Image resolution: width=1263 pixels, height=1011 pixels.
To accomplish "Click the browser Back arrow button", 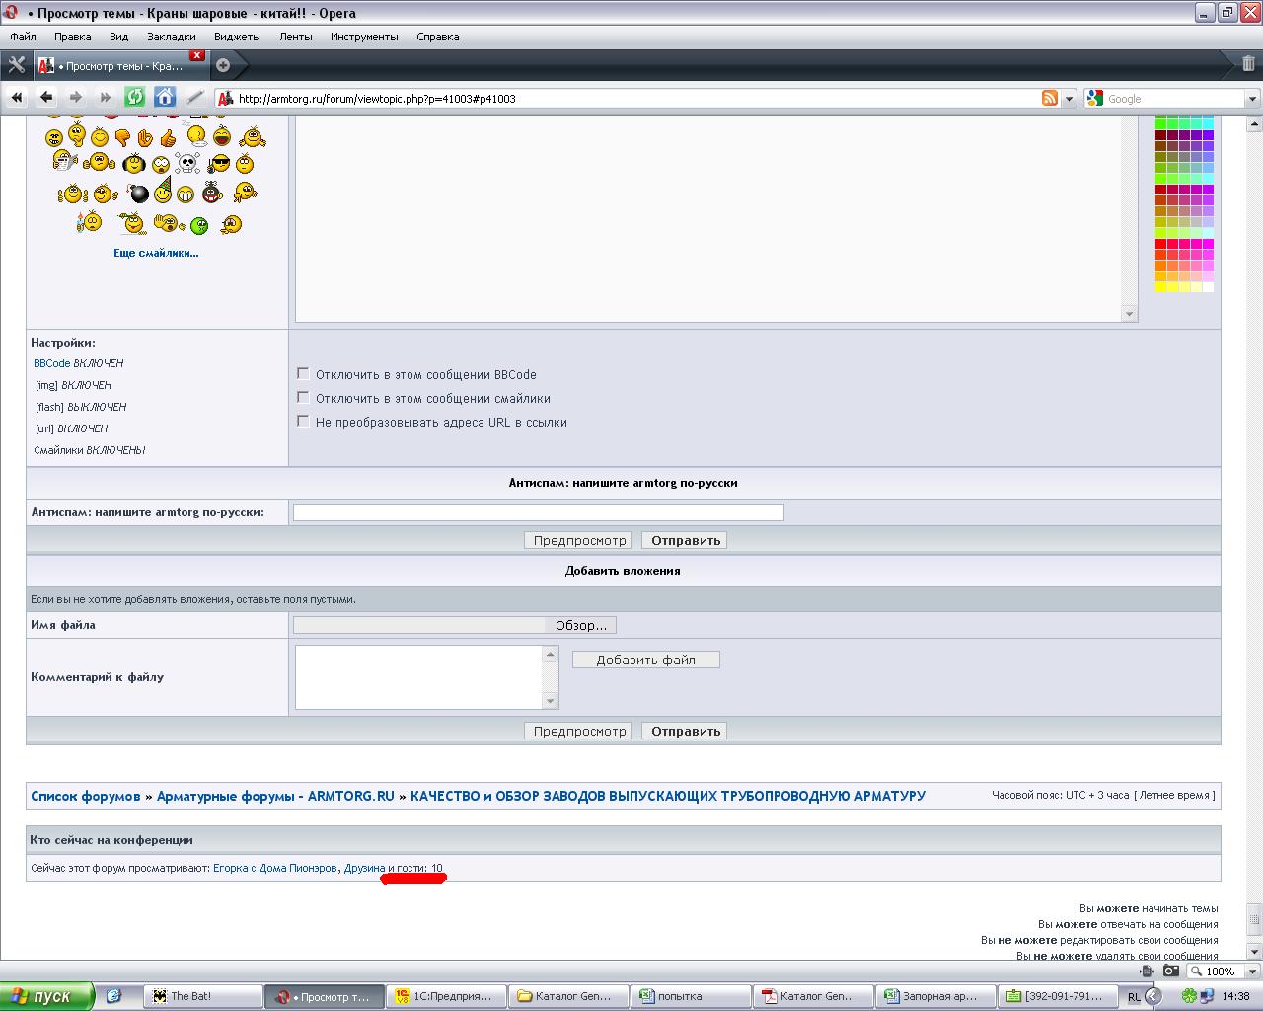I will pos(46,97).
